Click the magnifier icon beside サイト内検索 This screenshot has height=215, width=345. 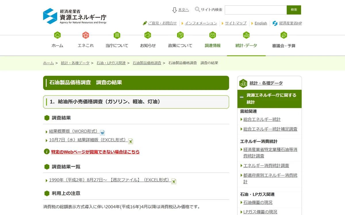198,9
